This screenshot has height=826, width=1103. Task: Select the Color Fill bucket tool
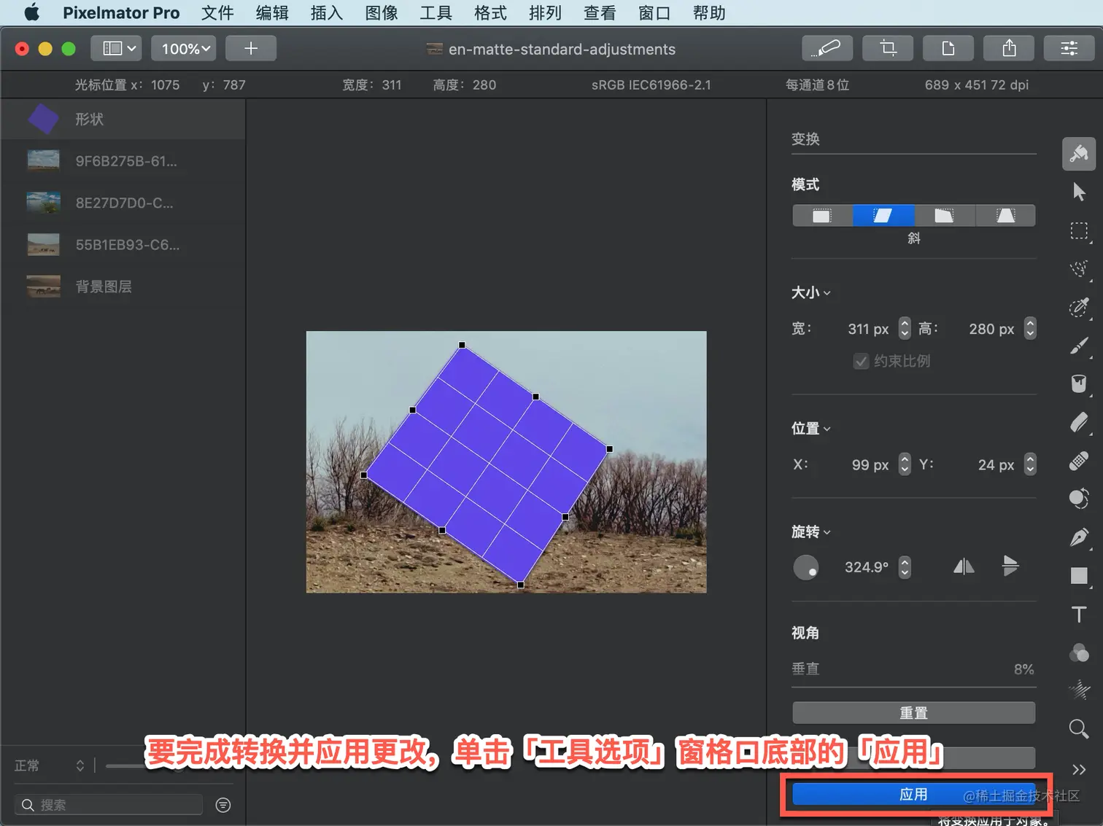[x=1079, y=383]
